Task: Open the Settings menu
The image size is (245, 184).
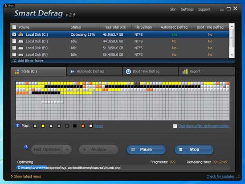Action: tap(187, 9)
